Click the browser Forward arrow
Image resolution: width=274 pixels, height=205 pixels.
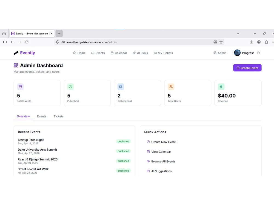tap(19, 42)
